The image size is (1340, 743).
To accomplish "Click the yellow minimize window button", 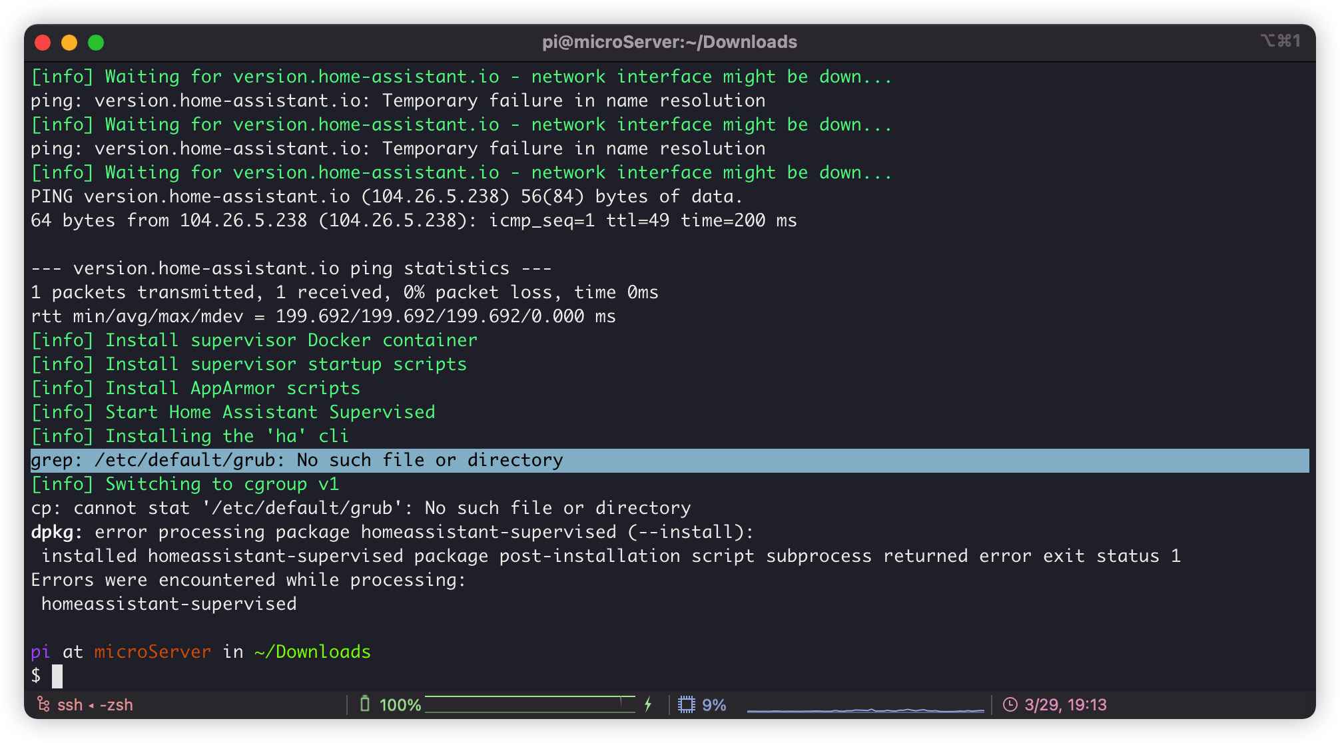I will pos(69,43).
